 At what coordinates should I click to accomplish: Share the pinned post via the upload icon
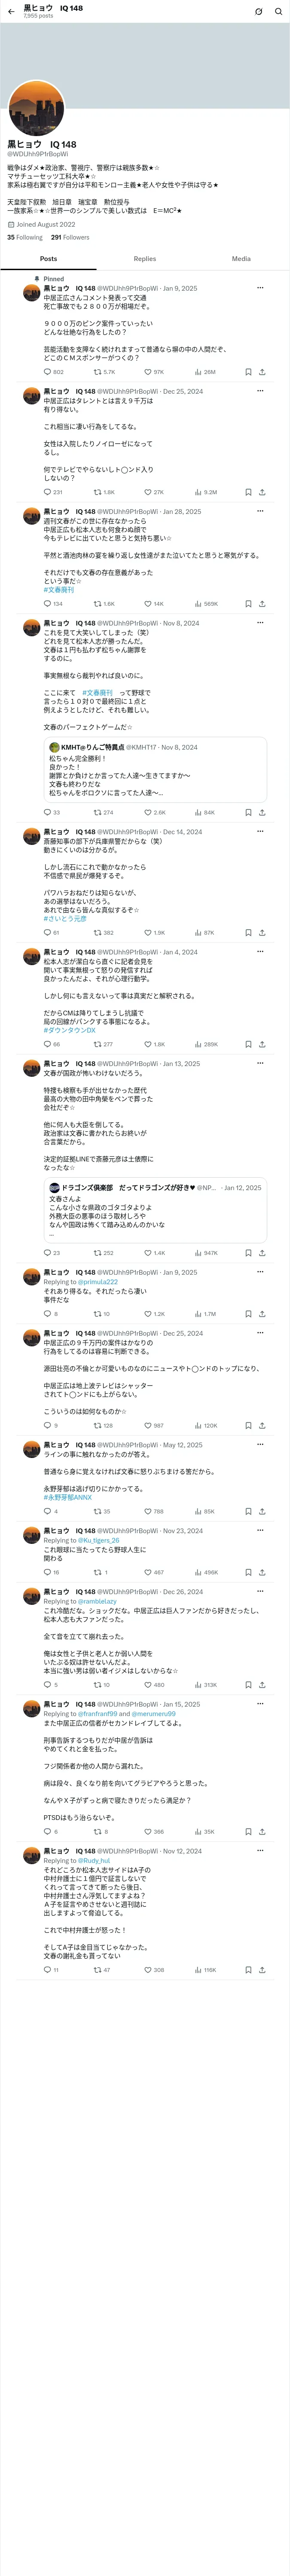point(262,372)
